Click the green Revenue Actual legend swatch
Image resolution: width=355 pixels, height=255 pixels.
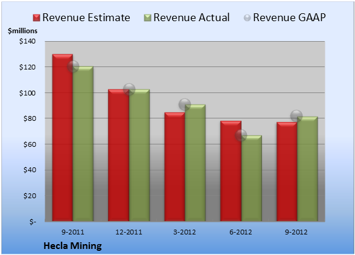coord(147,18)
